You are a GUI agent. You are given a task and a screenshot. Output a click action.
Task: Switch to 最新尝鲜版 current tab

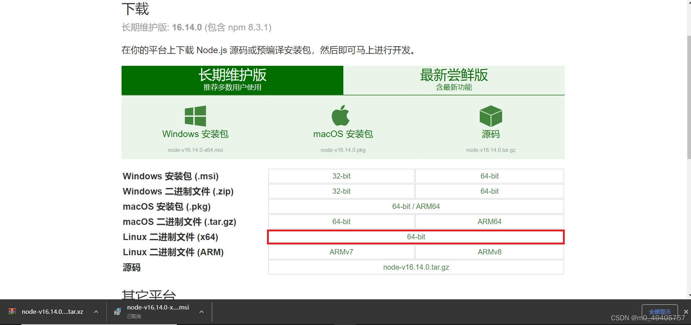pos(454,80)
